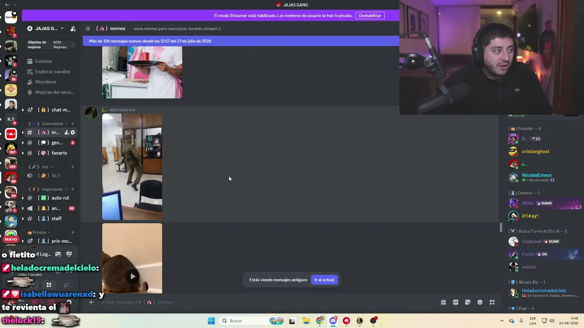Open the server with 107 badge

click(11, 149)
